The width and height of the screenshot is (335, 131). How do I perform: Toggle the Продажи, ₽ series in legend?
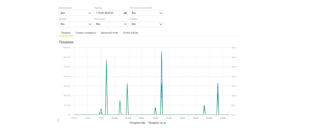(x=137, y=123)
